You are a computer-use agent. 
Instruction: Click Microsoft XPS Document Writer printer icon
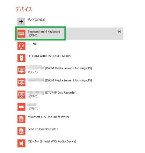pyautogui.click(x=21, y=119)
